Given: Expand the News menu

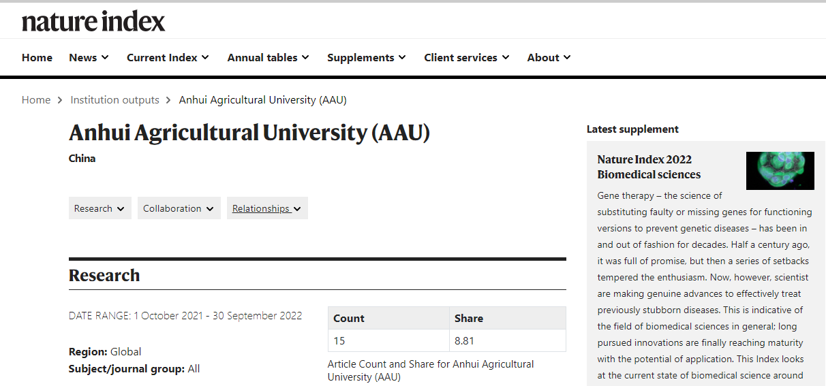Looking at the screenshot, I should 89,58.
